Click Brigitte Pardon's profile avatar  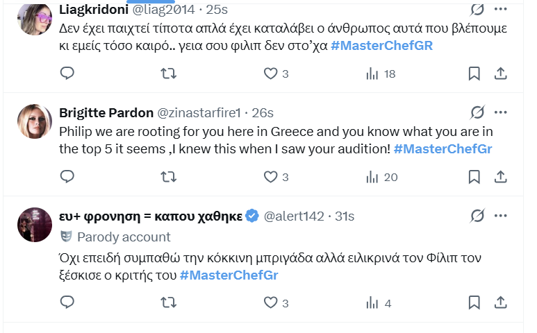click(x=34, y=121)
